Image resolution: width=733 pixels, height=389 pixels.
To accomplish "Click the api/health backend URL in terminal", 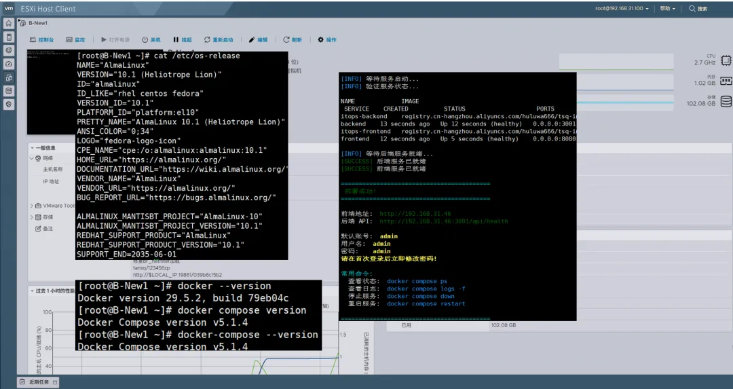I will 444,221.
